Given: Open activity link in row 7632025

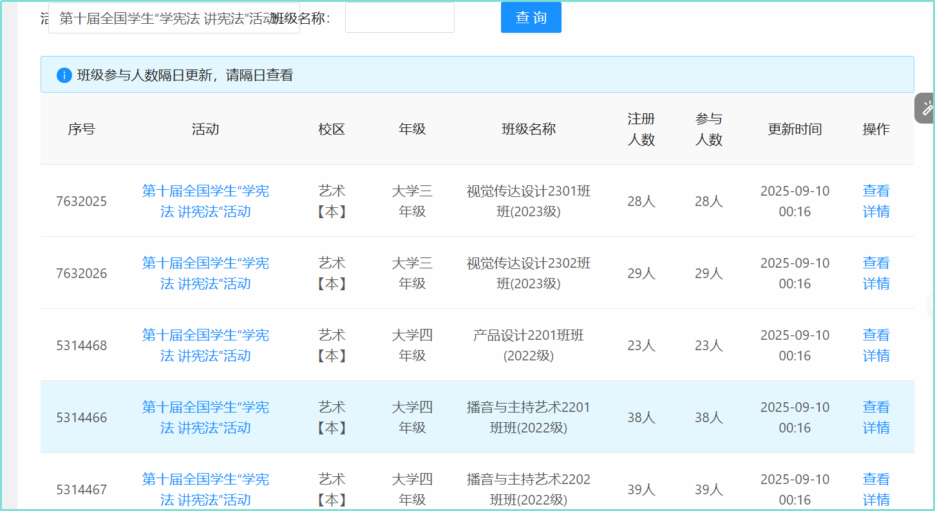Looking at the screenshot, I should pyautogui.click(x=205, y=201).
